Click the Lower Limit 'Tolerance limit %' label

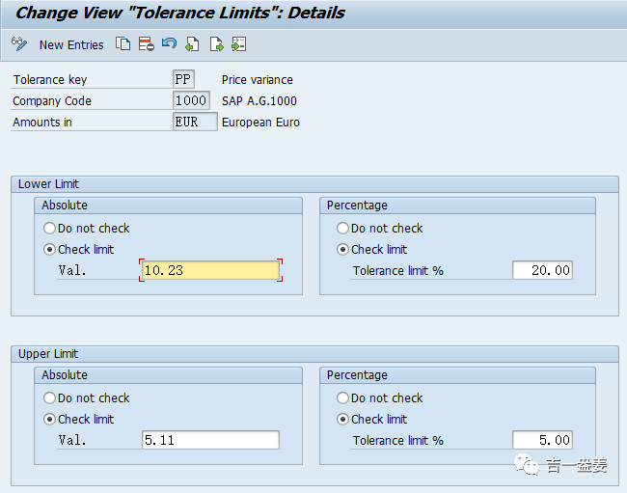(397, 271)
